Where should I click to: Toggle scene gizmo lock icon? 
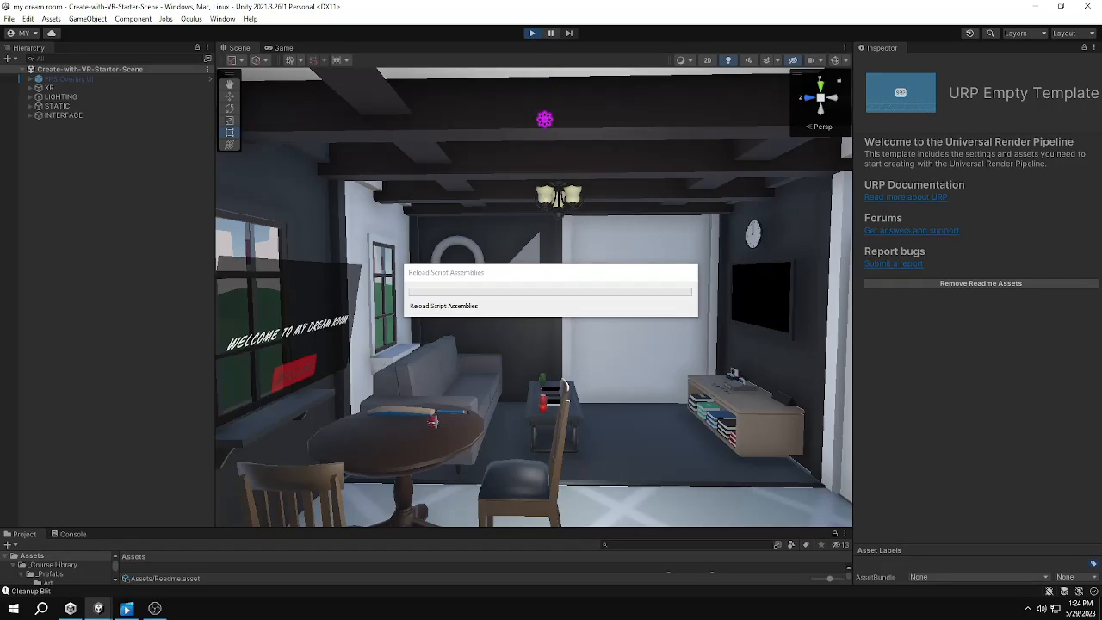(839, 80)
